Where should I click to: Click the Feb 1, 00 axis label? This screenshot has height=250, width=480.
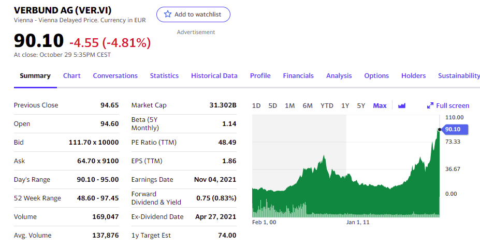tap(264, 222)
